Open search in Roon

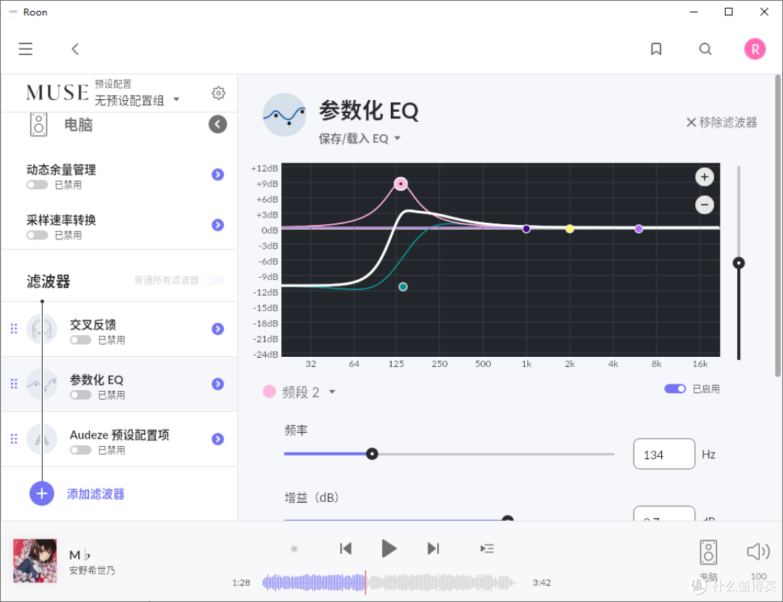(x=705, y=49)
